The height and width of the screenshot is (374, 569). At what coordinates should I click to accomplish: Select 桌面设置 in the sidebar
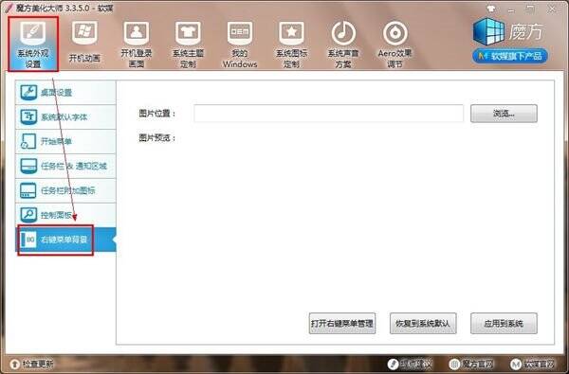[x=65, y=93]
